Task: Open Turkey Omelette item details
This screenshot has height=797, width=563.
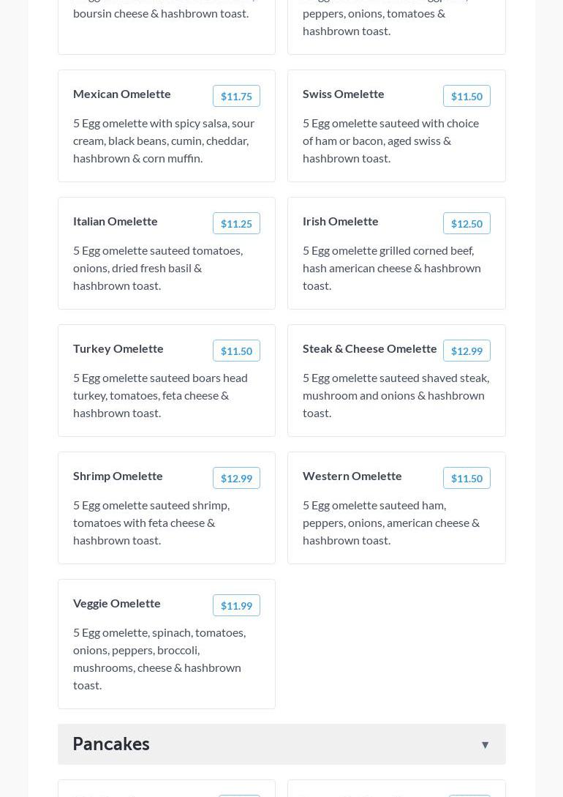Action: coord(118,348)
